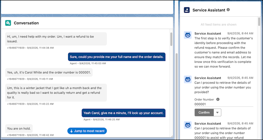Open the dropdown arrow next to Confirm

(217, 112)
